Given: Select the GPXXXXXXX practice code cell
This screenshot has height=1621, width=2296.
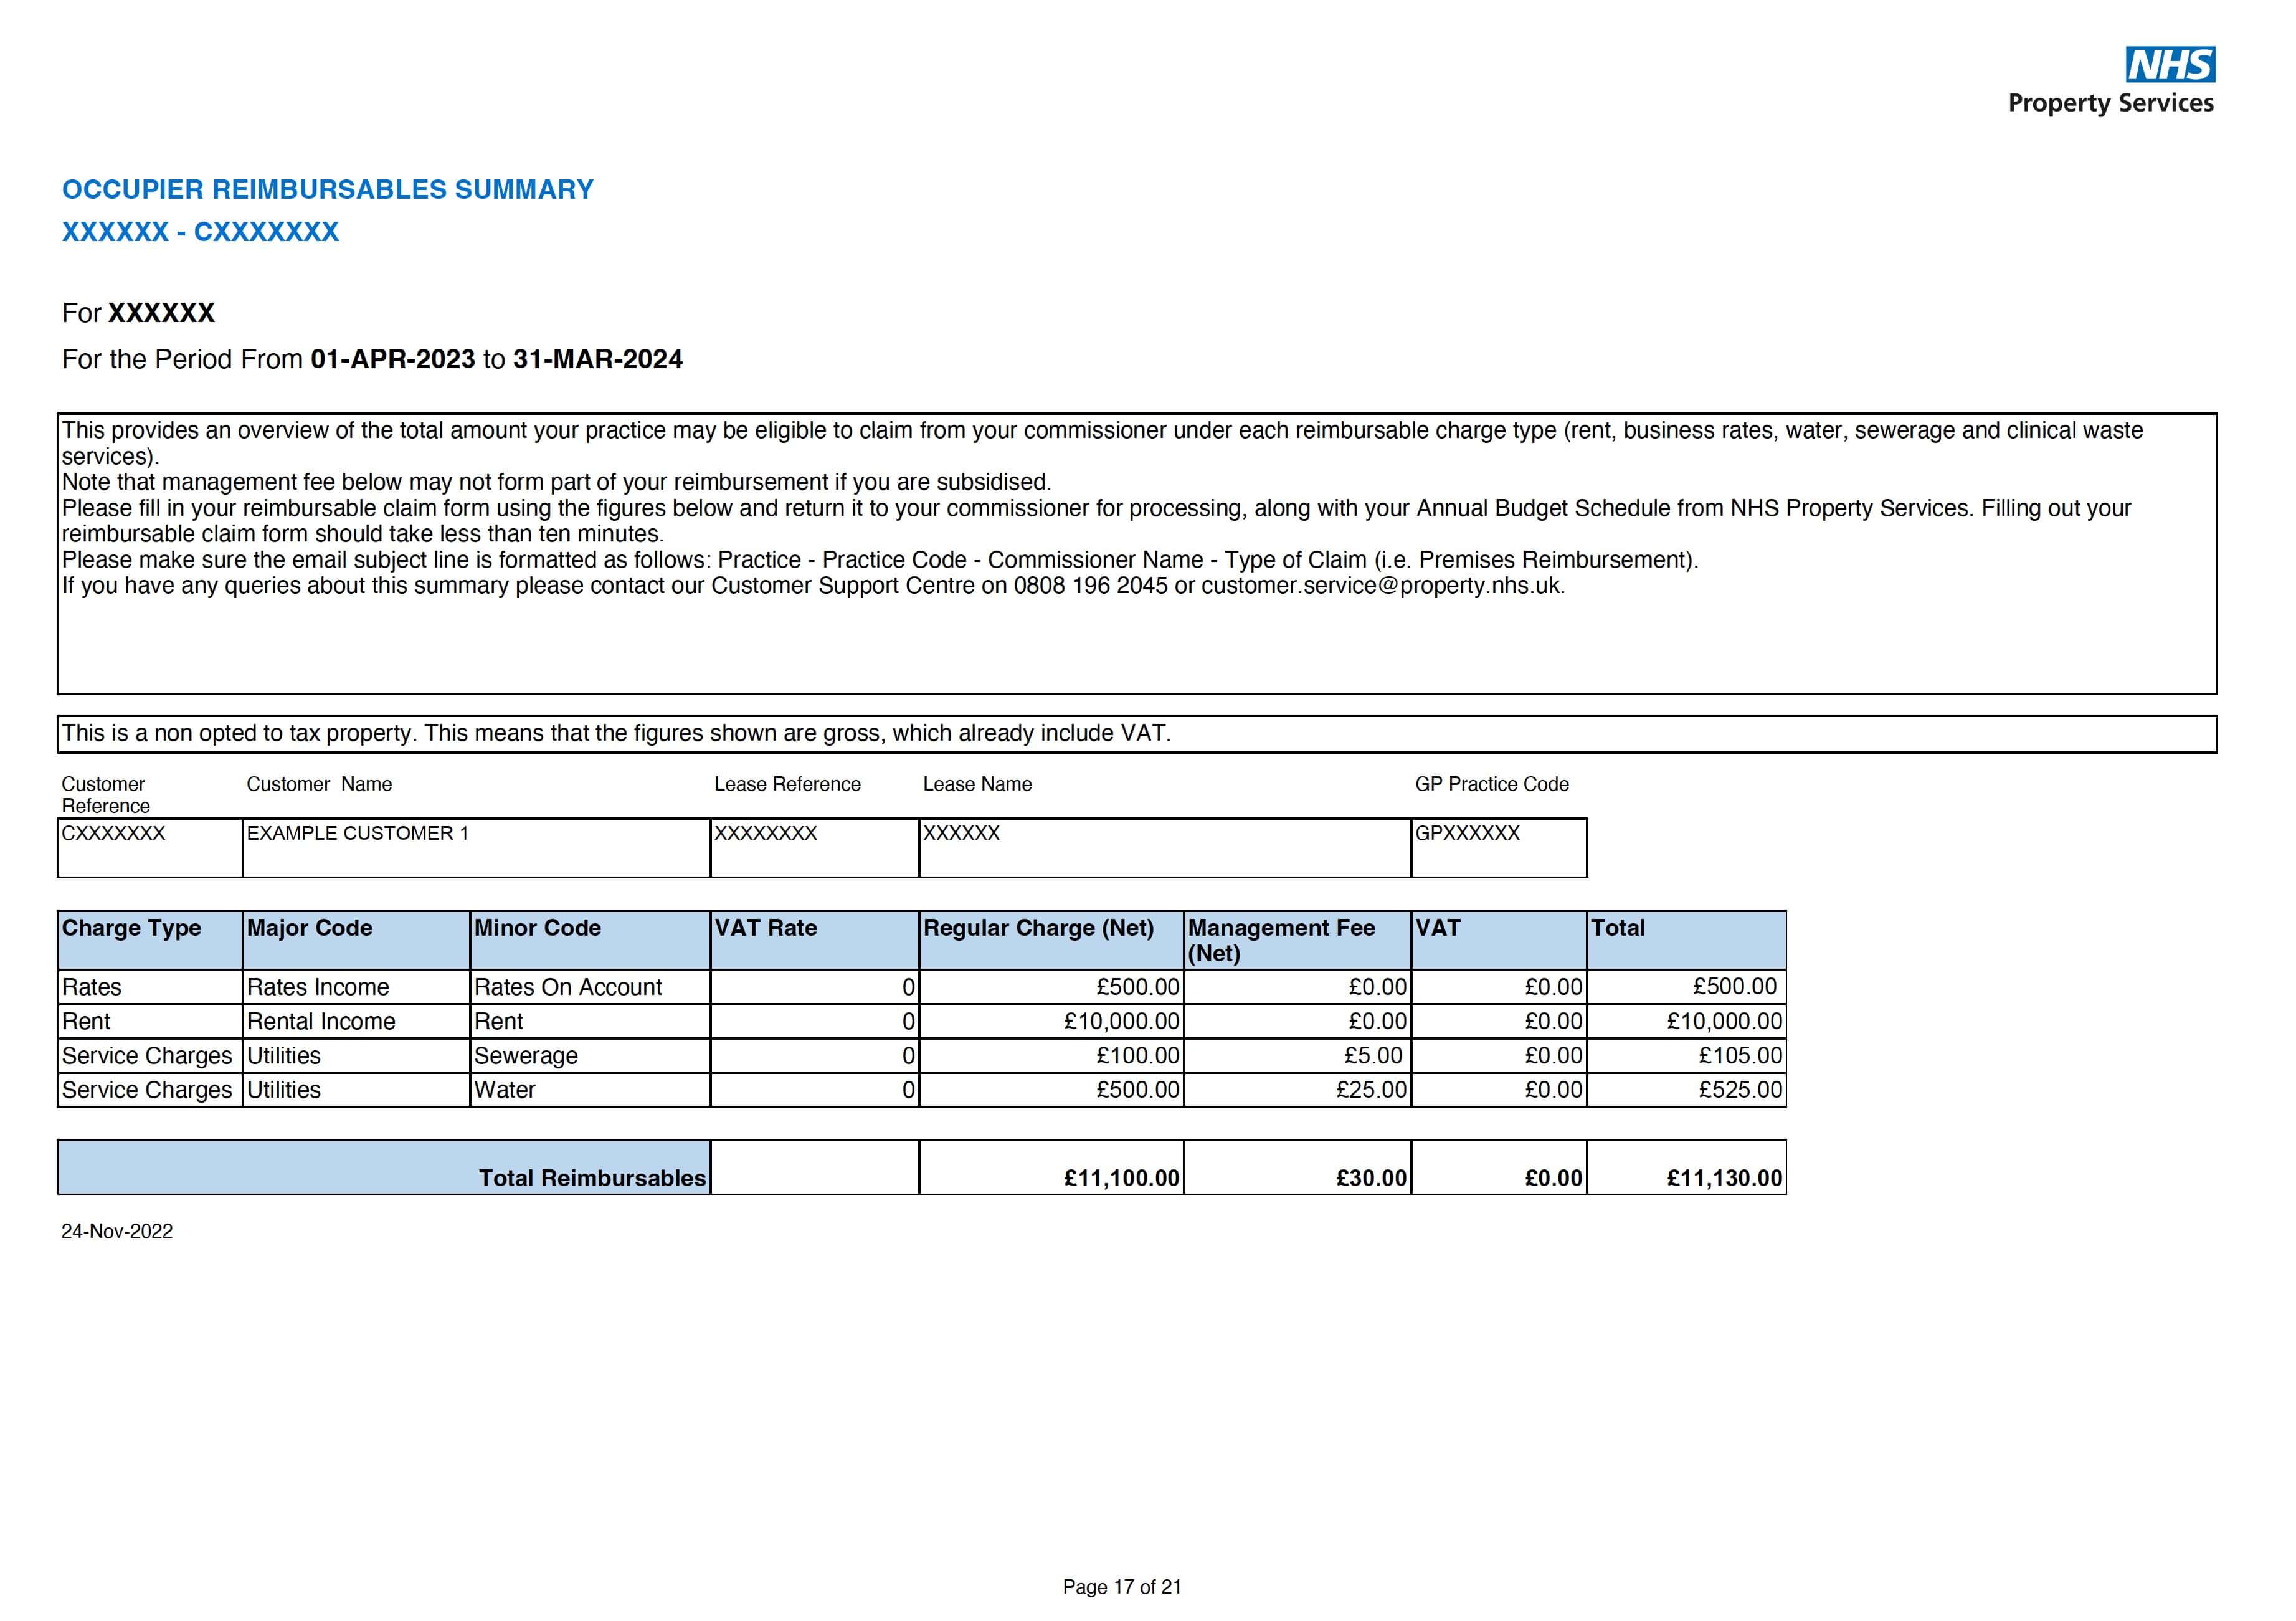Looking at the screenshot, I should click(x=1467, y=833).
